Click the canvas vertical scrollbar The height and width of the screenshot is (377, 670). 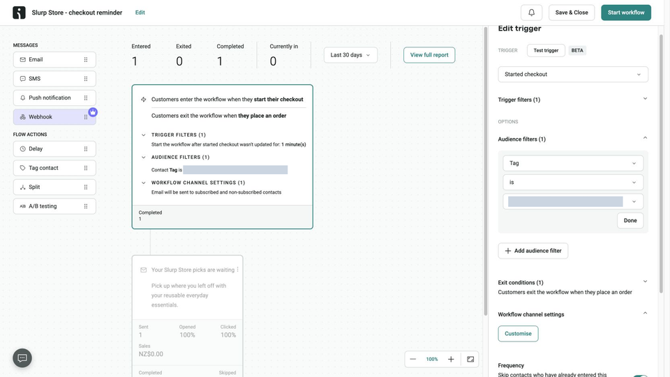click(486, 171)
